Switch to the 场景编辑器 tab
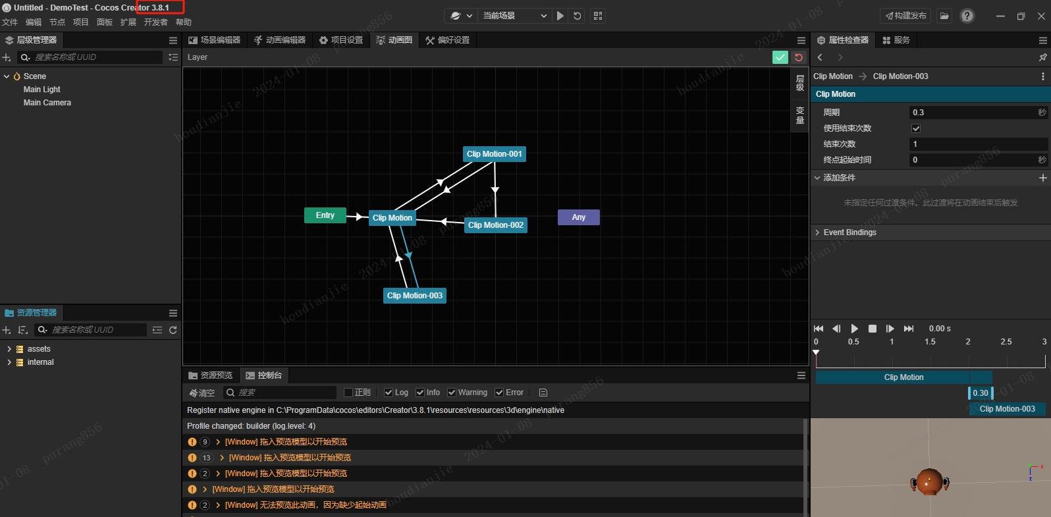The width and height of the screenshot is (1051, 517). click(x=215, y=40)
